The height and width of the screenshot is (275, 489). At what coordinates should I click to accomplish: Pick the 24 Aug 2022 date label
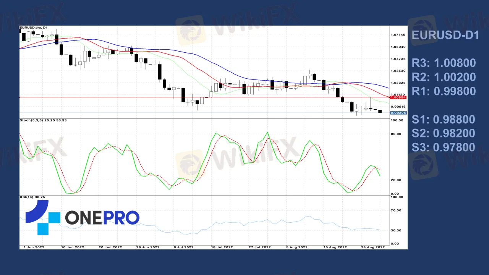(x=374, y=247)
